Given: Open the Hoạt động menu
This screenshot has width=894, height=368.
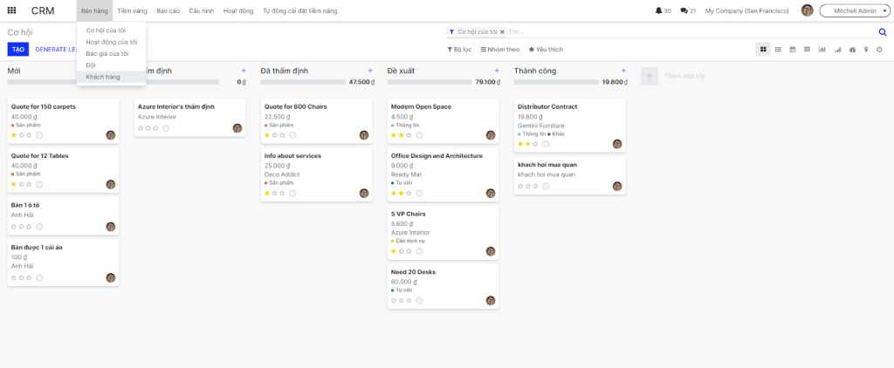Looking at the screenshot, I should click(x=238, y=10).
